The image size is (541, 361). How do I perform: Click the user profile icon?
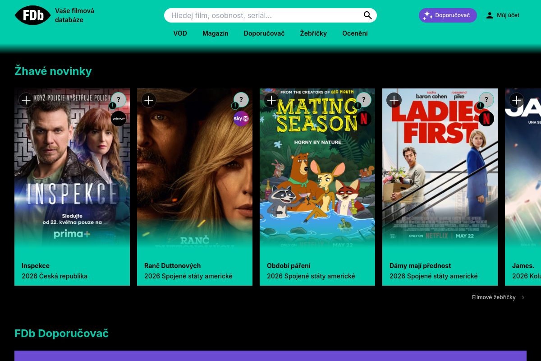[x=490, y=15]
